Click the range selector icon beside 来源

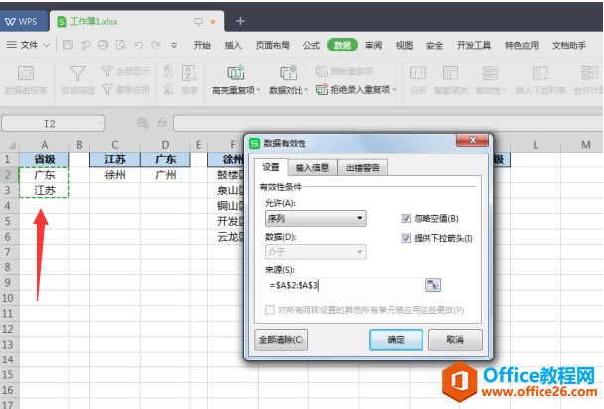coord(433,285)
